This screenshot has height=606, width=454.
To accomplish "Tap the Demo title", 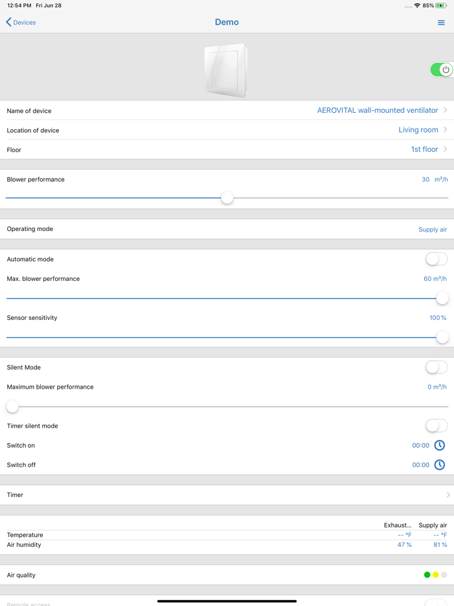I will (x=227, y=22).
